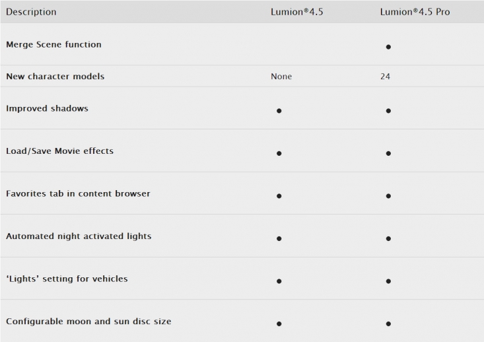Click the 24 value for character models
This screenshot has height=342, width=484.
[385, 76]
